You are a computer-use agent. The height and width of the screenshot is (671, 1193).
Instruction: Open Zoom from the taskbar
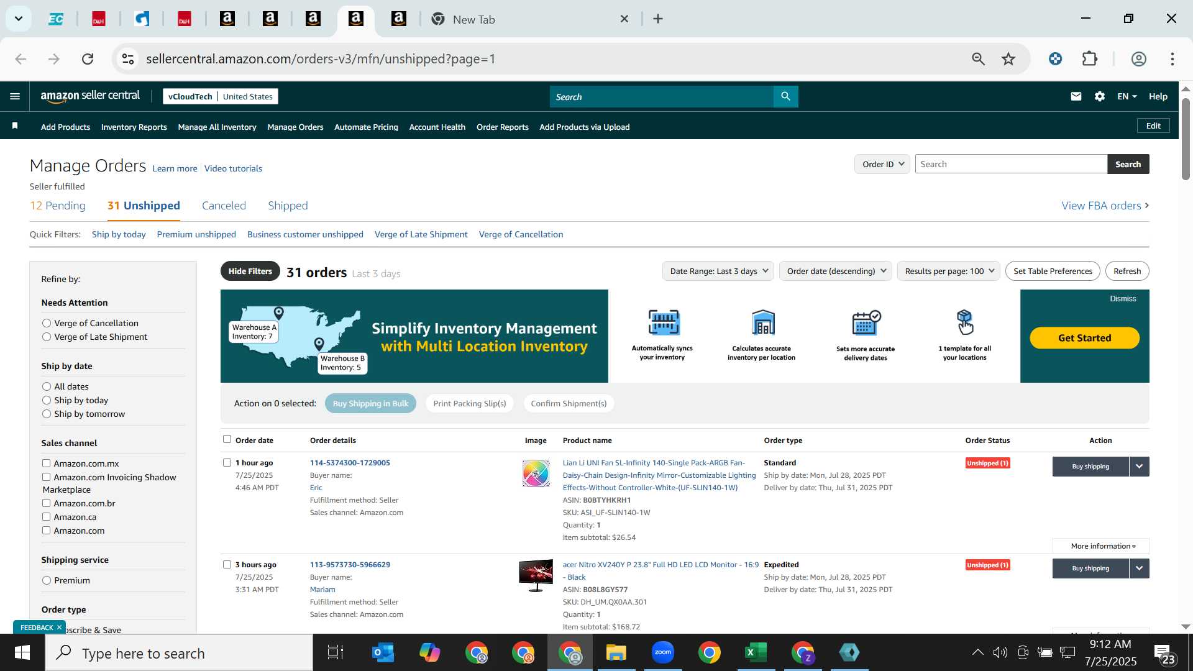pyautogui.click(x=663, y=652)
